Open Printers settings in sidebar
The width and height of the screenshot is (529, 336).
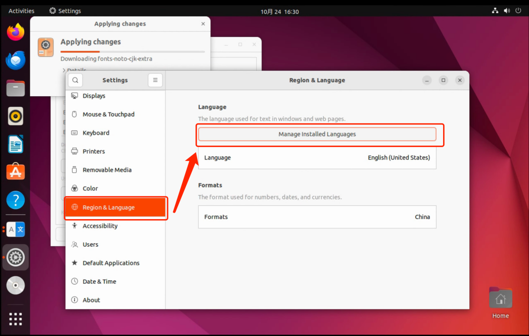click(x=116, y=151)
